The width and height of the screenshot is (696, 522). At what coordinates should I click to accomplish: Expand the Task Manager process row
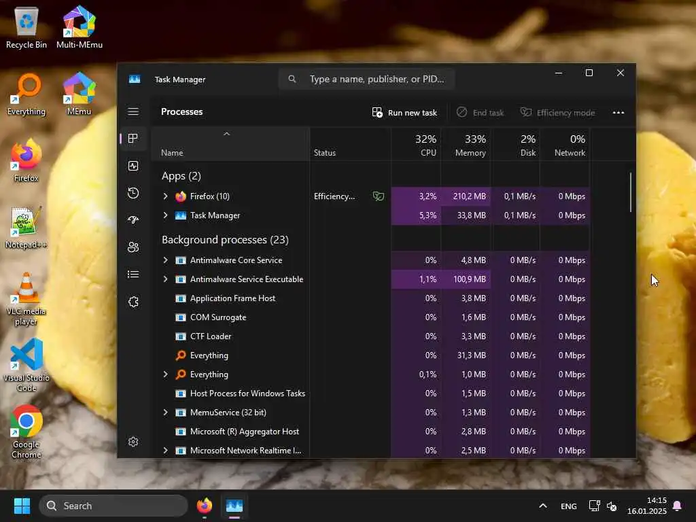166,215
